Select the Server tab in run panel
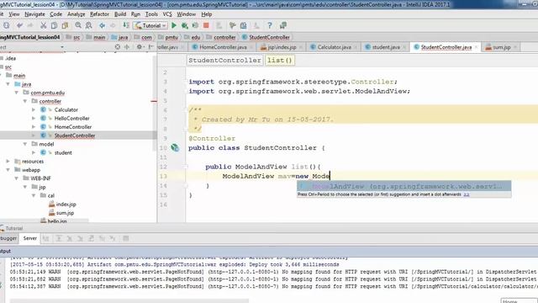 coord(30,238)
